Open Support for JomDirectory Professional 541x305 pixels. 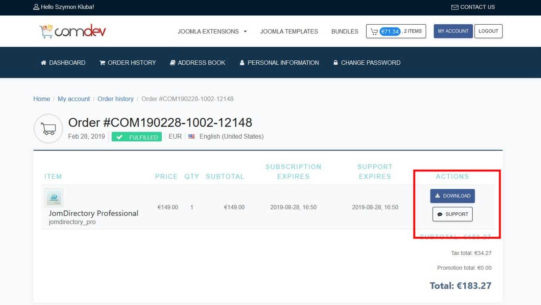(452, 214)
